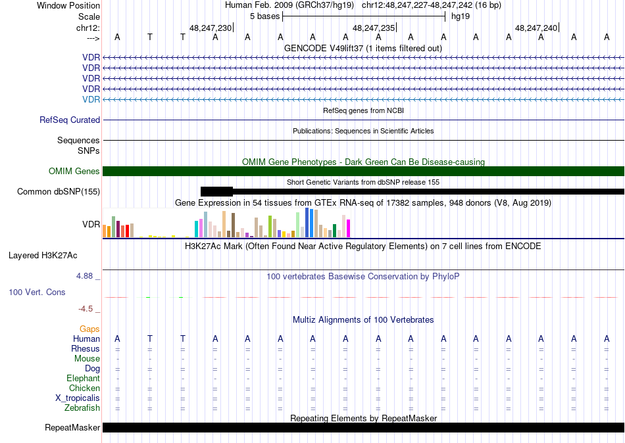625x443 pixels.
Task: Click the orange Gaps label
Action: (89, 329)
